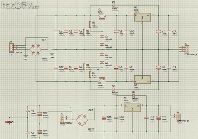198x139 pixels.
Task: Click the haoDIY.net watermark logo
Action: pos(13,5)
